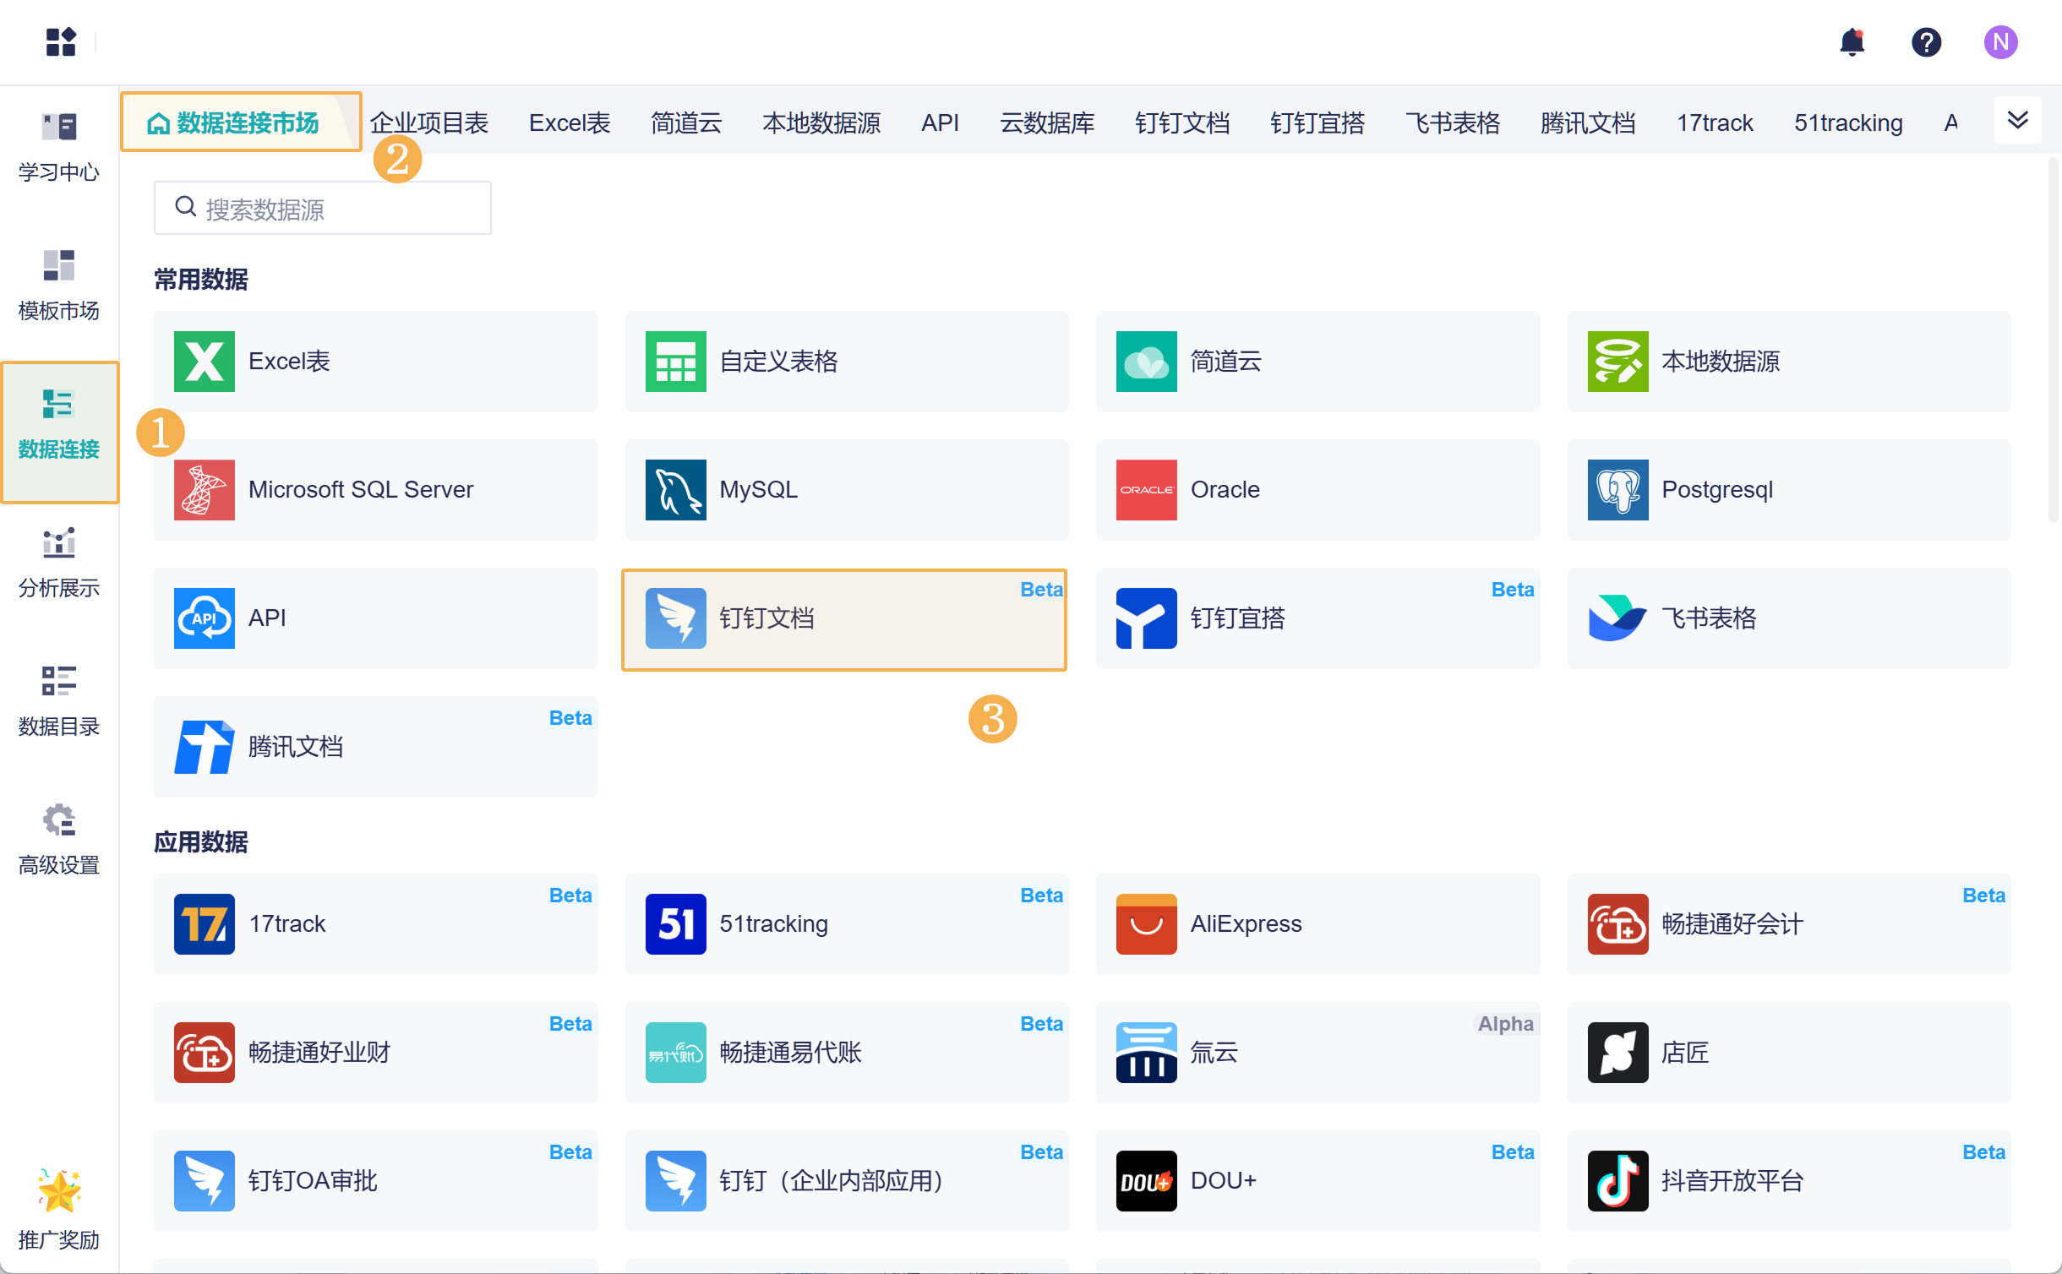Switch to the 企业项目表 tab

(429, 123)
